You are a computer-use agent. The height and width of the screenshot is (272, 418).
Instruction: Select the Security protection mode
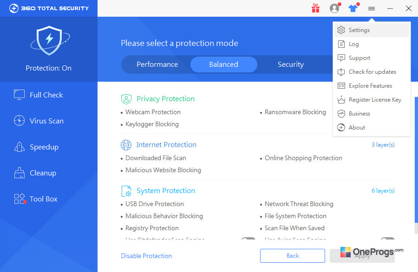coord(291,65)
